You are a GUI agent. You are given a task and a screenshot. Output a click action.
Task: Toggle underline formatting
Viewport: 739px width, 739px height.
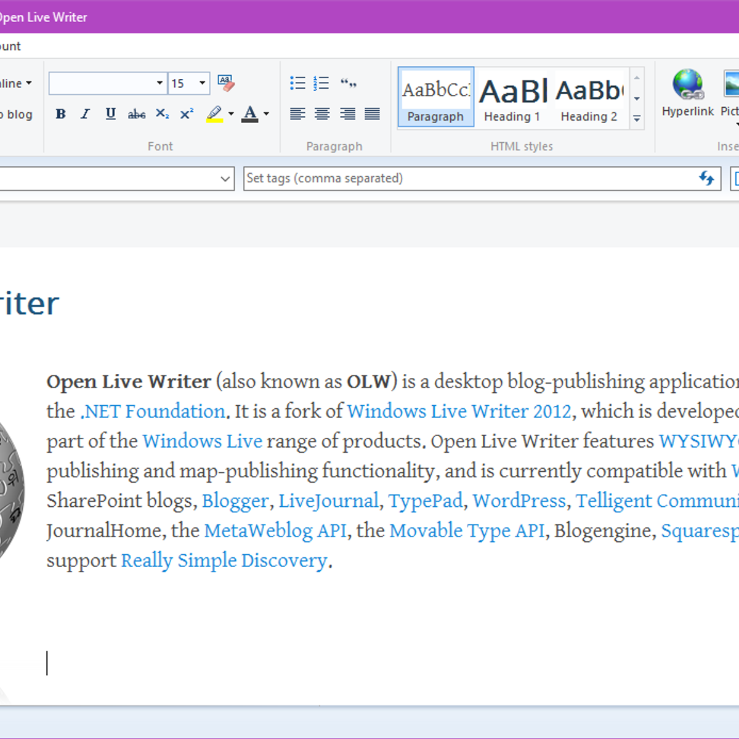(111, 114)
